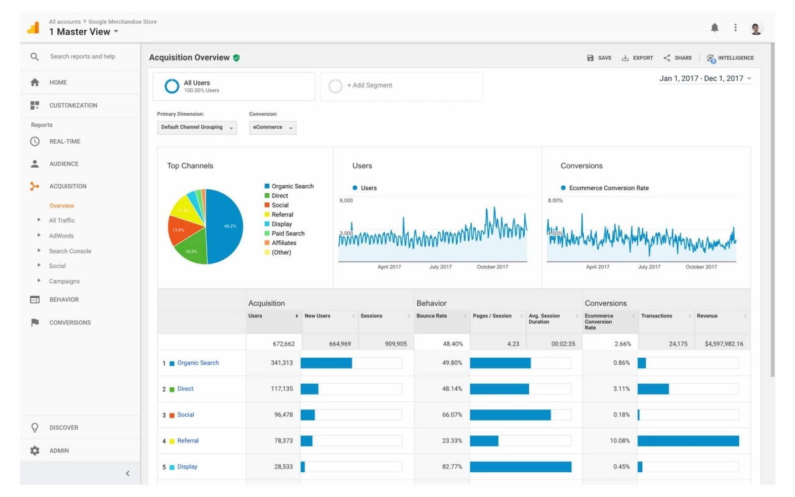Open the Referral channel link
The width and height of the screenshot is (795, 497).
[188, 441]
